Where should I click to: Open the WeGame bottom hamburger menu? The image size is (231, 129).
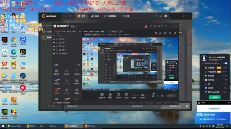(187, 106)
